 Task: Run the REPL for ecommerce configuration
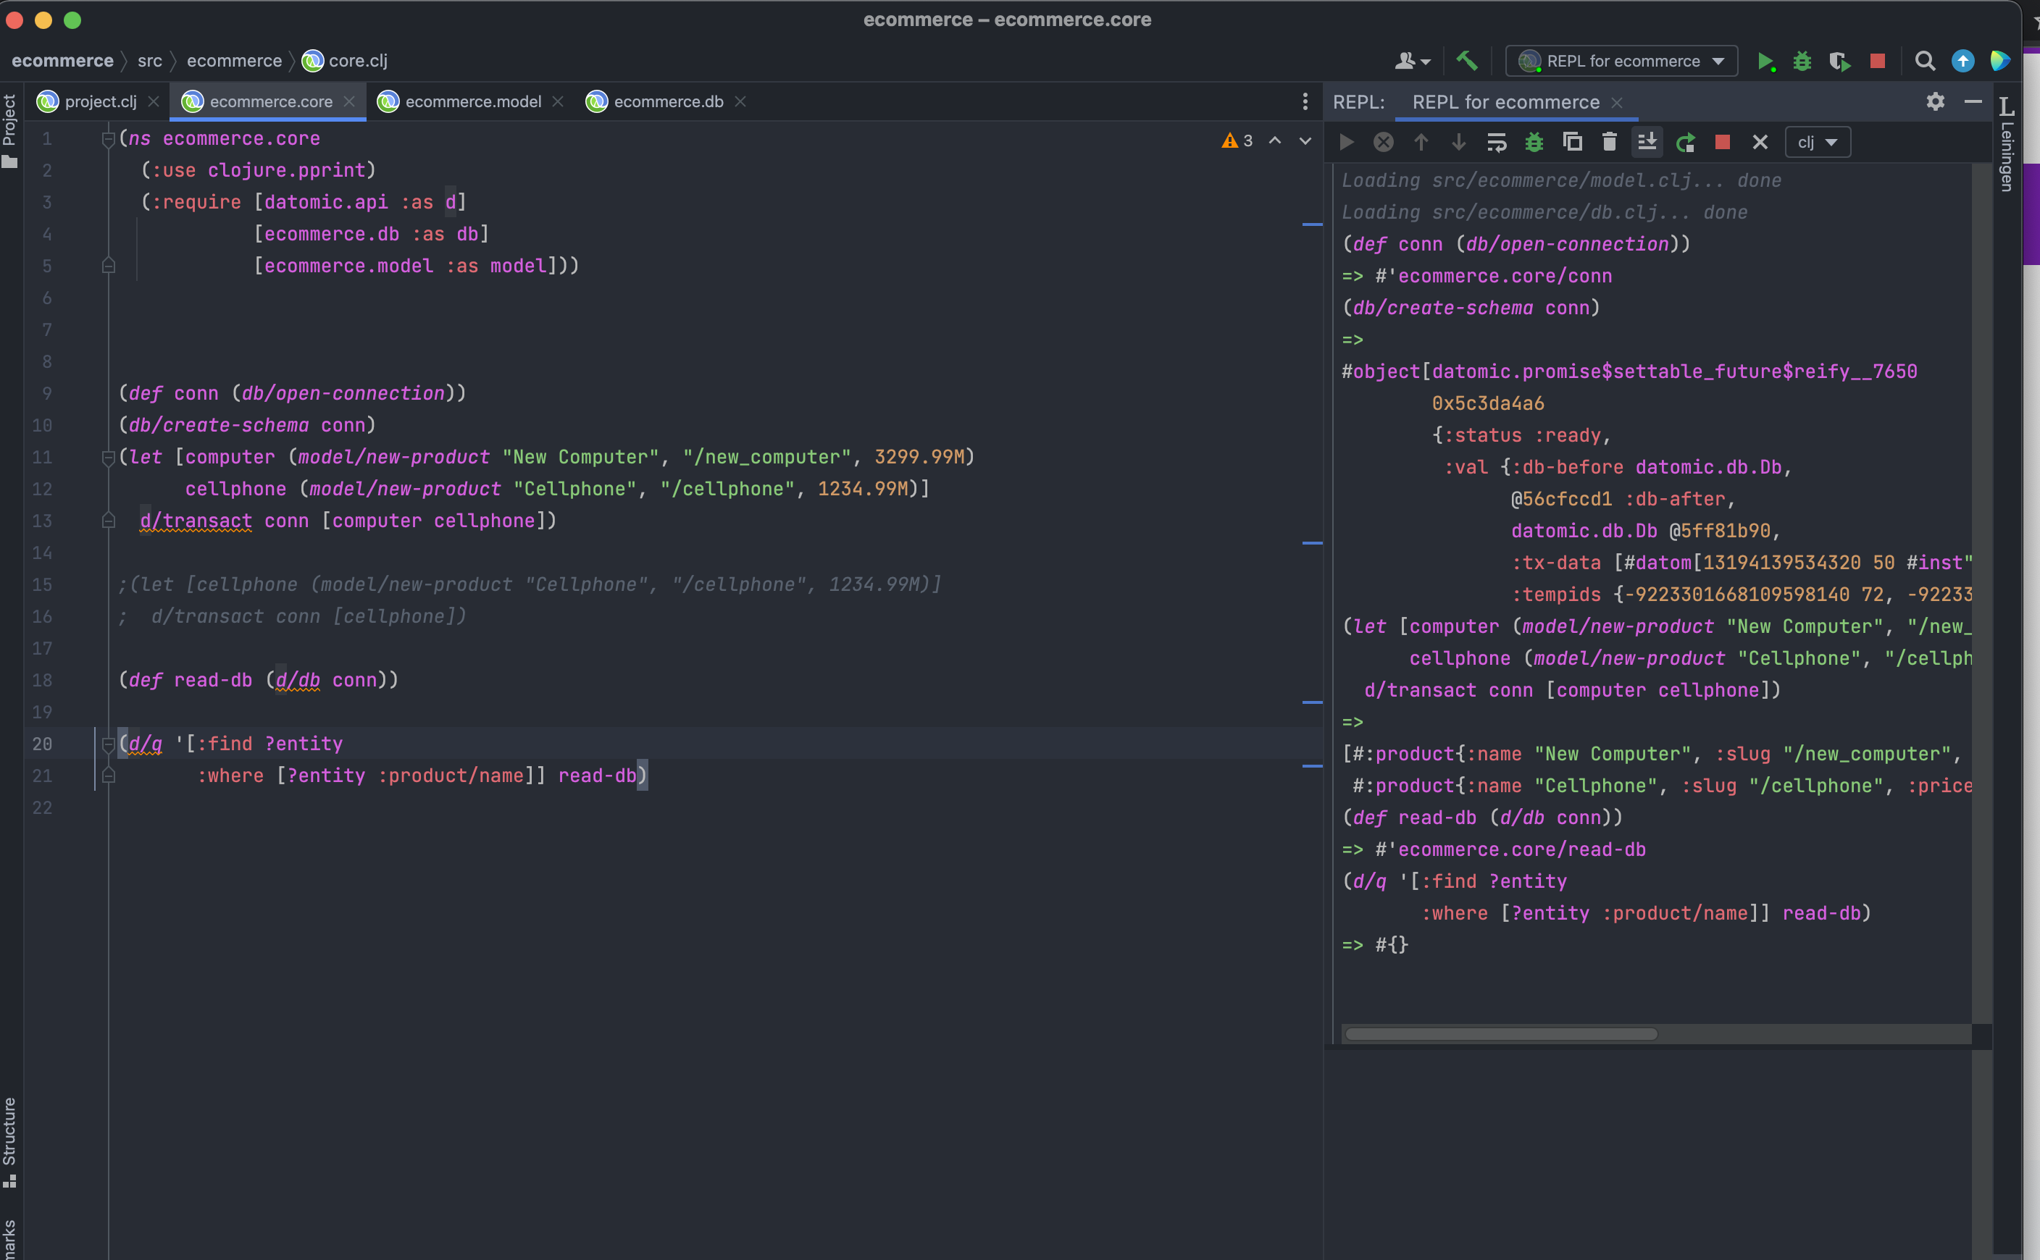pos(1765,61)
